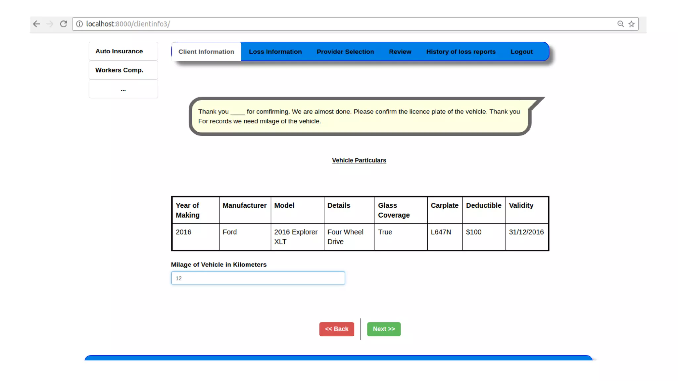Click the 31/12/2016 validity cell
Viewport: 678px width, 381px height.
click(527, 237)
